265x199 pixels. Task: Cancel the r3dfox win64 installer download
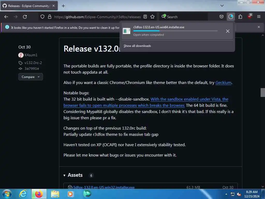tap(228, 31)
